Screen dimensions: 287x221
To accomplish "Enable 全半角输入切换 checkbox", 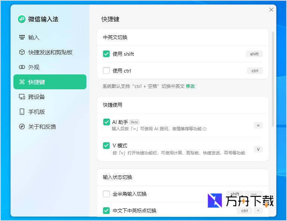I will coord(106,194).
